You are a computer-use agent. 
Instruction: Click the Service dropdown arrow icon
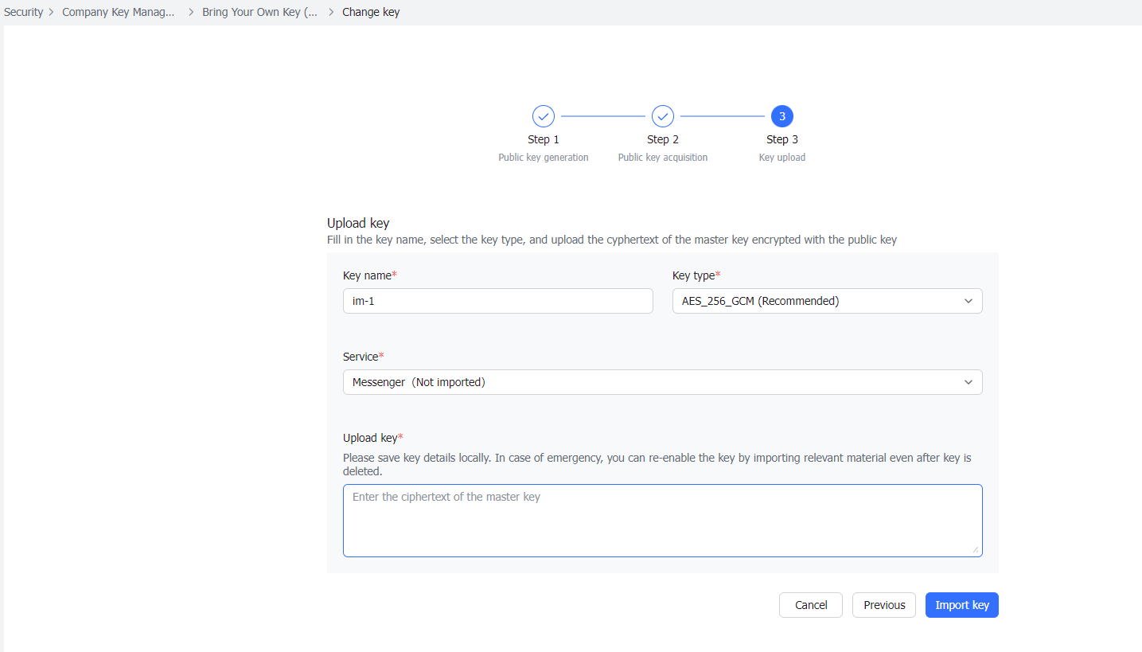(x=969, y=382)
